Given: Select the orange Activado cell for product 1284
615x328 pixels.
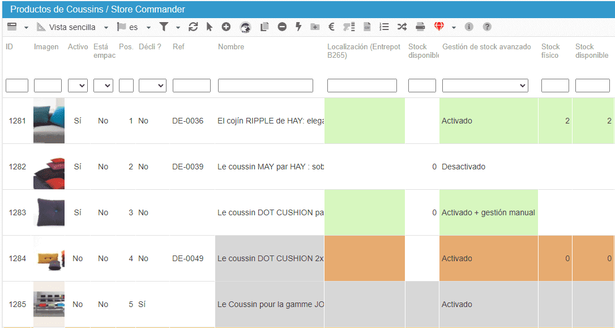Looking at the screenshot, I should 488,258.
